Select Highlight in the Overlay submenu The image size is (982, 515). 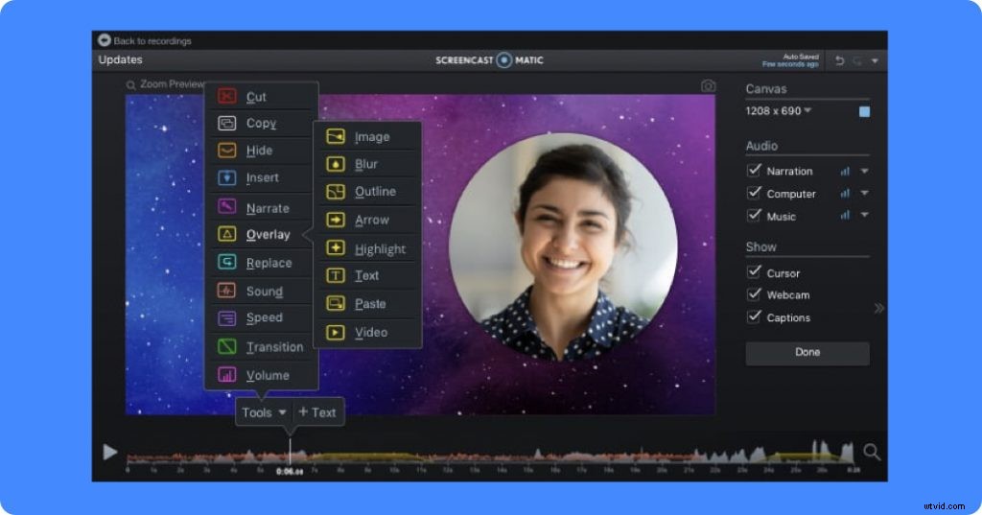(369, 248)
